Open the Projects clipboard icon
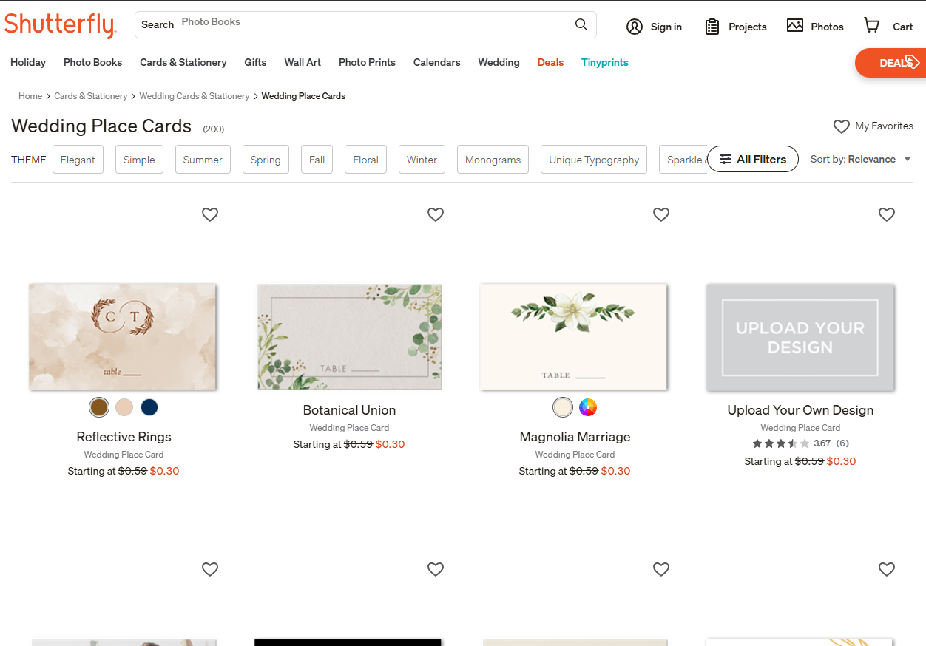Viewport: 926px width, 646px height. pos(712,27)
